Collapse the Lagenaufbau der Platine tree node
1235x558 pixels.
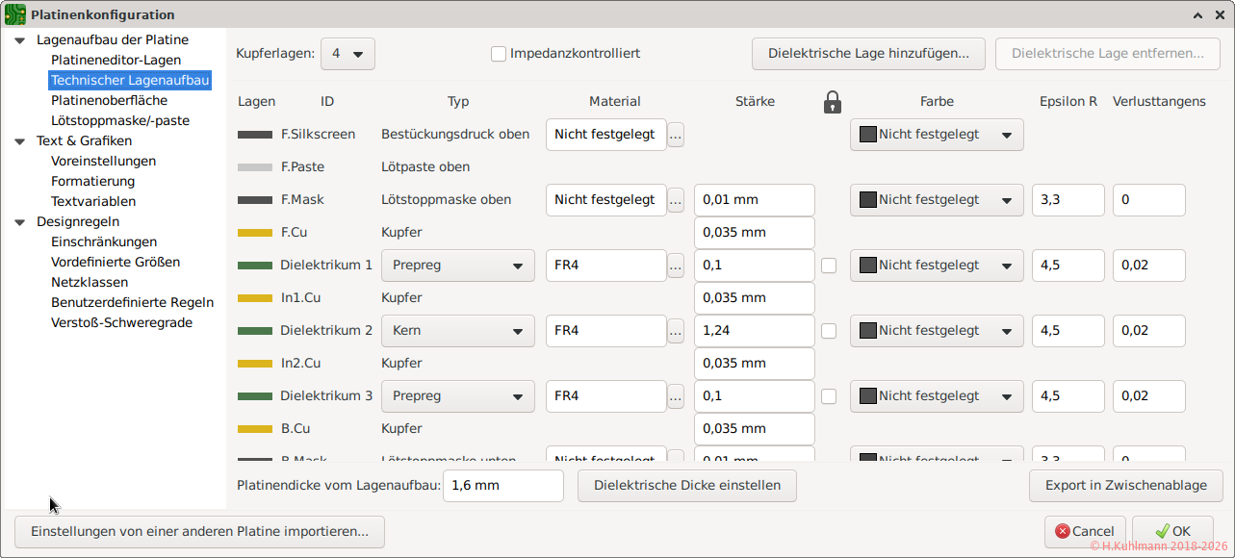tap(19, 40)
